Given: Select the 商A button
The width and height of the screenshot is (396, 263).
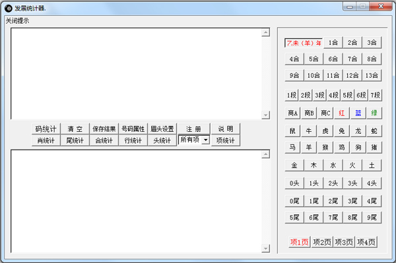Looking at the screenshot, I should [292, 113].
